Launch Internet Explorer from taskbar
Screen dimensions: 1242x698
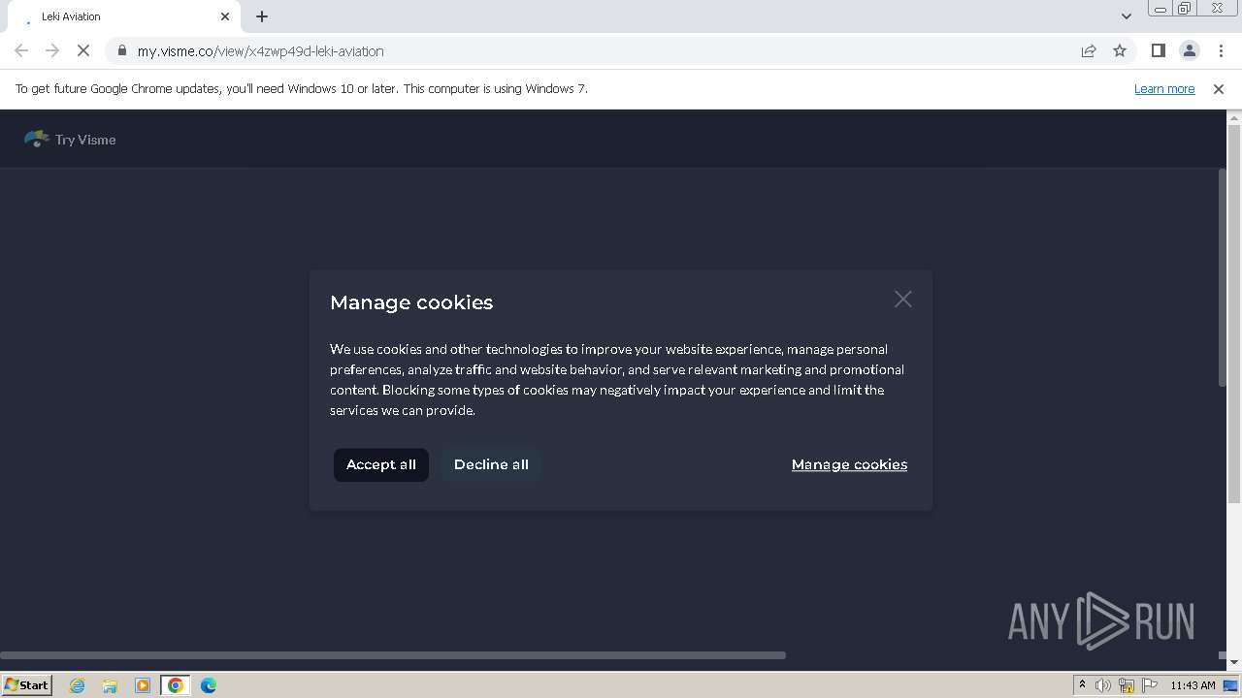pos(78,685)
